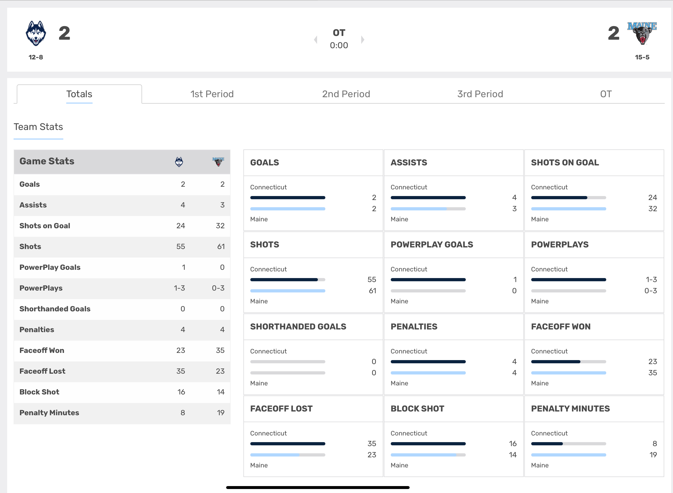Click the FACEOFF LOST card heading
Viewport: 673px width, 493px height.
click(x=281, y=409)
